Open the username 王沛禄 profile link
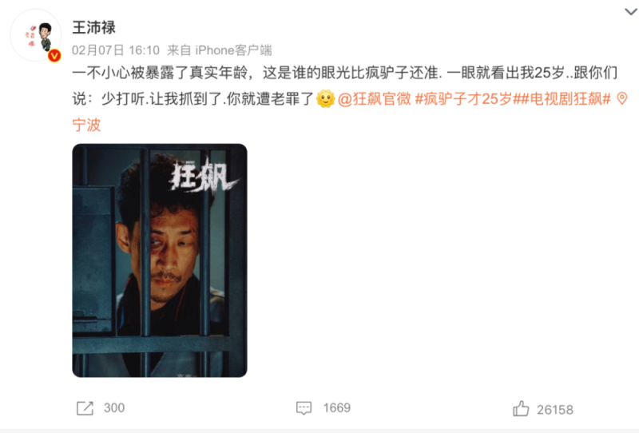This screenshot has height=433, width=639. click(94, 28)
